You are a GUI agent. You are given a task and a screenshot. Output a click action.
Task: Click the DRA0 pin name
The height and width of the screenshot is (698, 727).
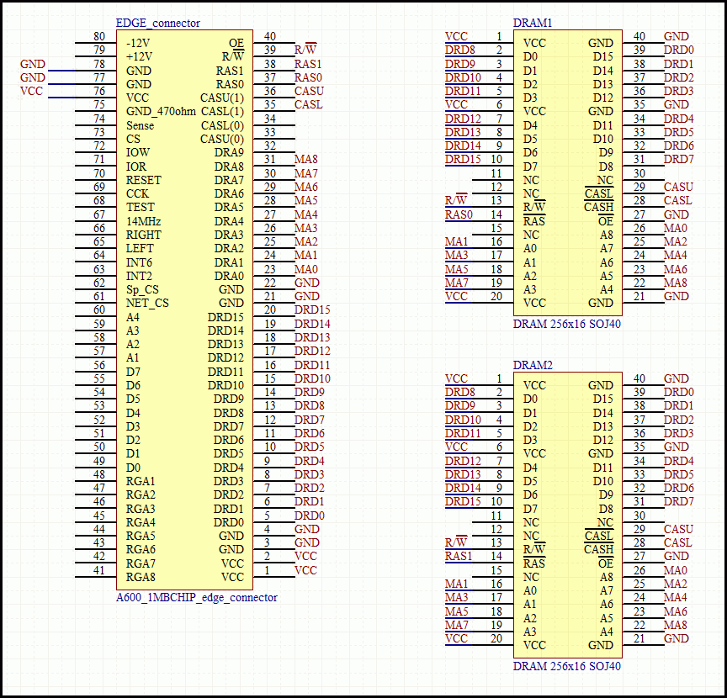[x=229, y=276]
